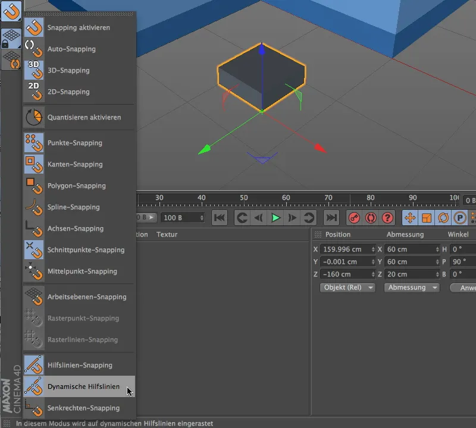Click the Rotate lock icon
The image size is (476, 428).
coord(443,218)
